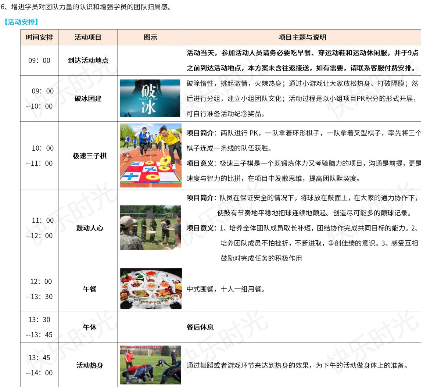Click the 活动项目 column header
Image resolution: width=441 pixels, height=387 pixels.
(88, 37)
